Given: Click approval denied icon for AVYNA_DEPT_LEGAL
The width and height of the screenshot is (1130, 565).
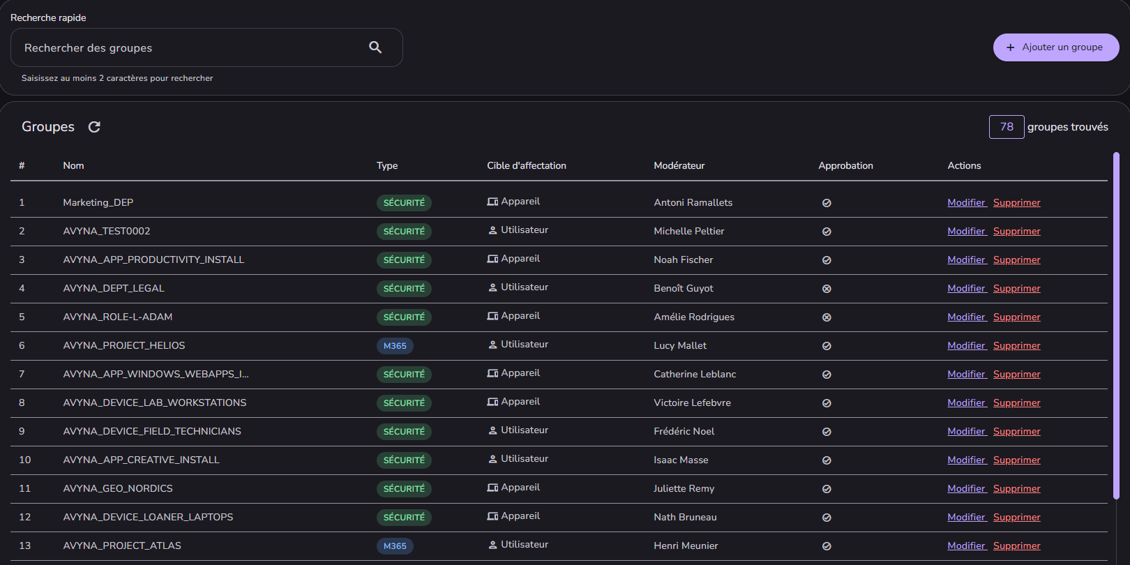Looking at the screenshot, I should (827, 289).
